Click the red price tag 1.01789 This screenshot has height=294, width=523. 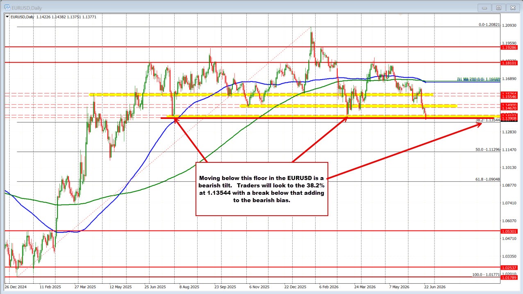pos(509,277)
